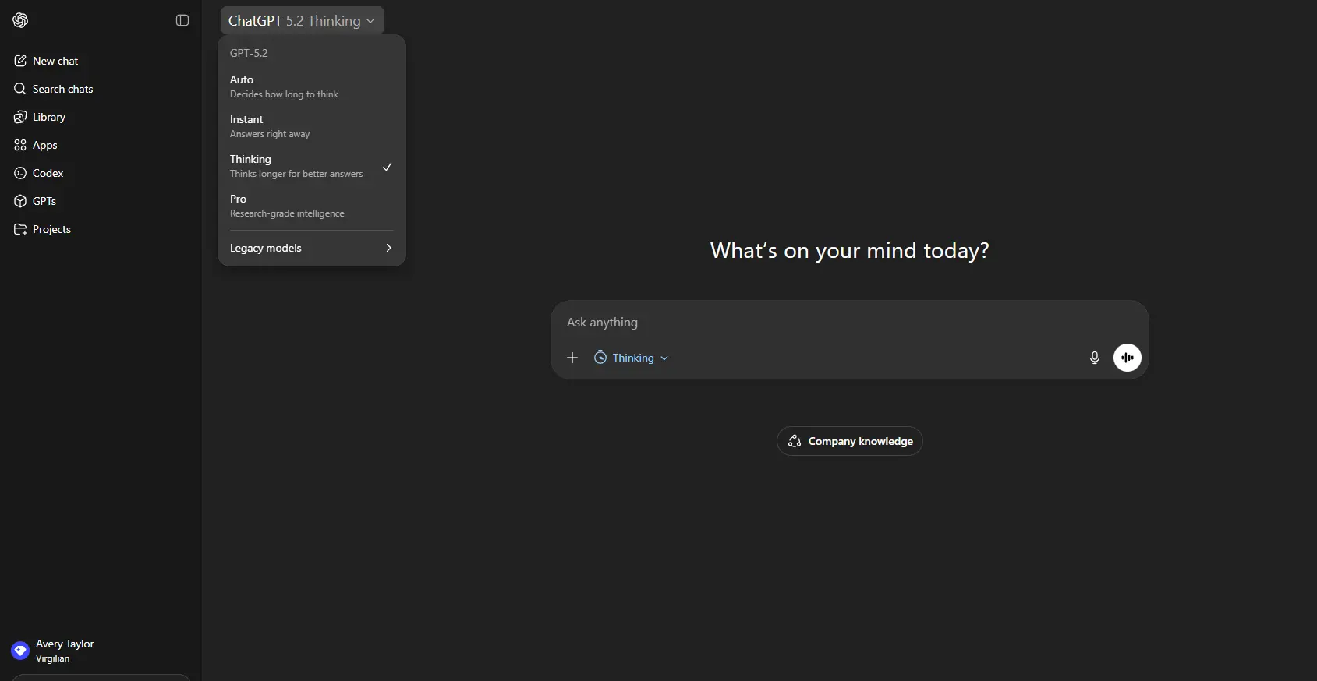Click the 'Thinks longer for better answers' text
Viewport: 1317px width, 681px height.
pyautogui.click(x=296, y=174)
